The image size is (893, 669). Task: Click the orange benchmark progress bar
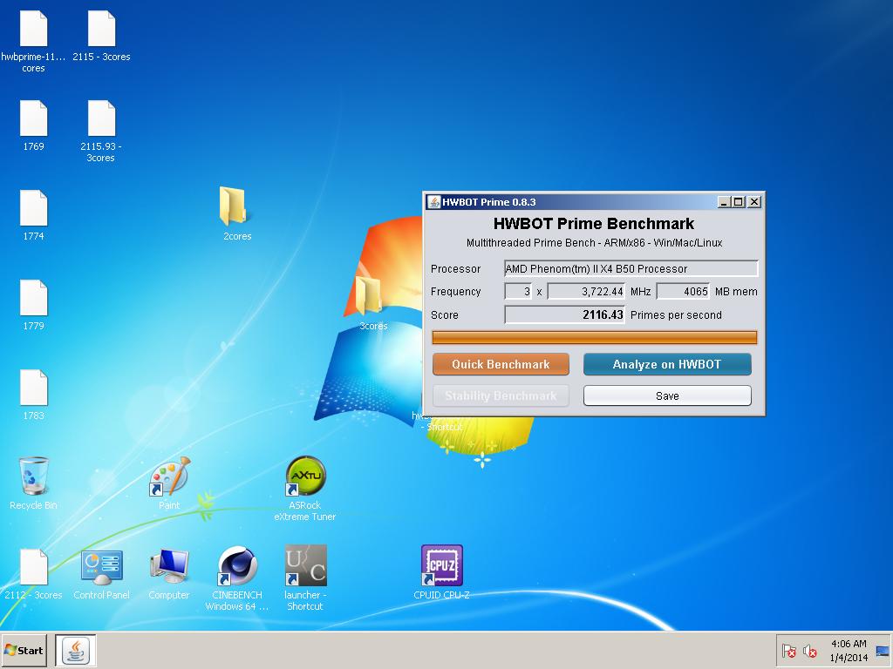594,338
